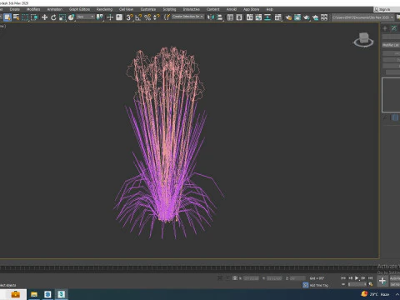Image resolution: width=400 pixels, height=300 pixels.
Task: Click Add Time Tag label
Action: pyautogui.click(x=319, y=285)
